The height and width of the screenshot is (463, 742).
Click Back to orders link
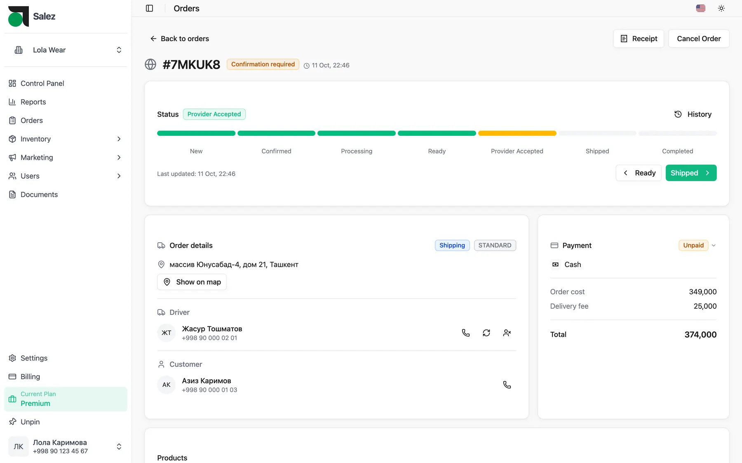tap(179, 39)
